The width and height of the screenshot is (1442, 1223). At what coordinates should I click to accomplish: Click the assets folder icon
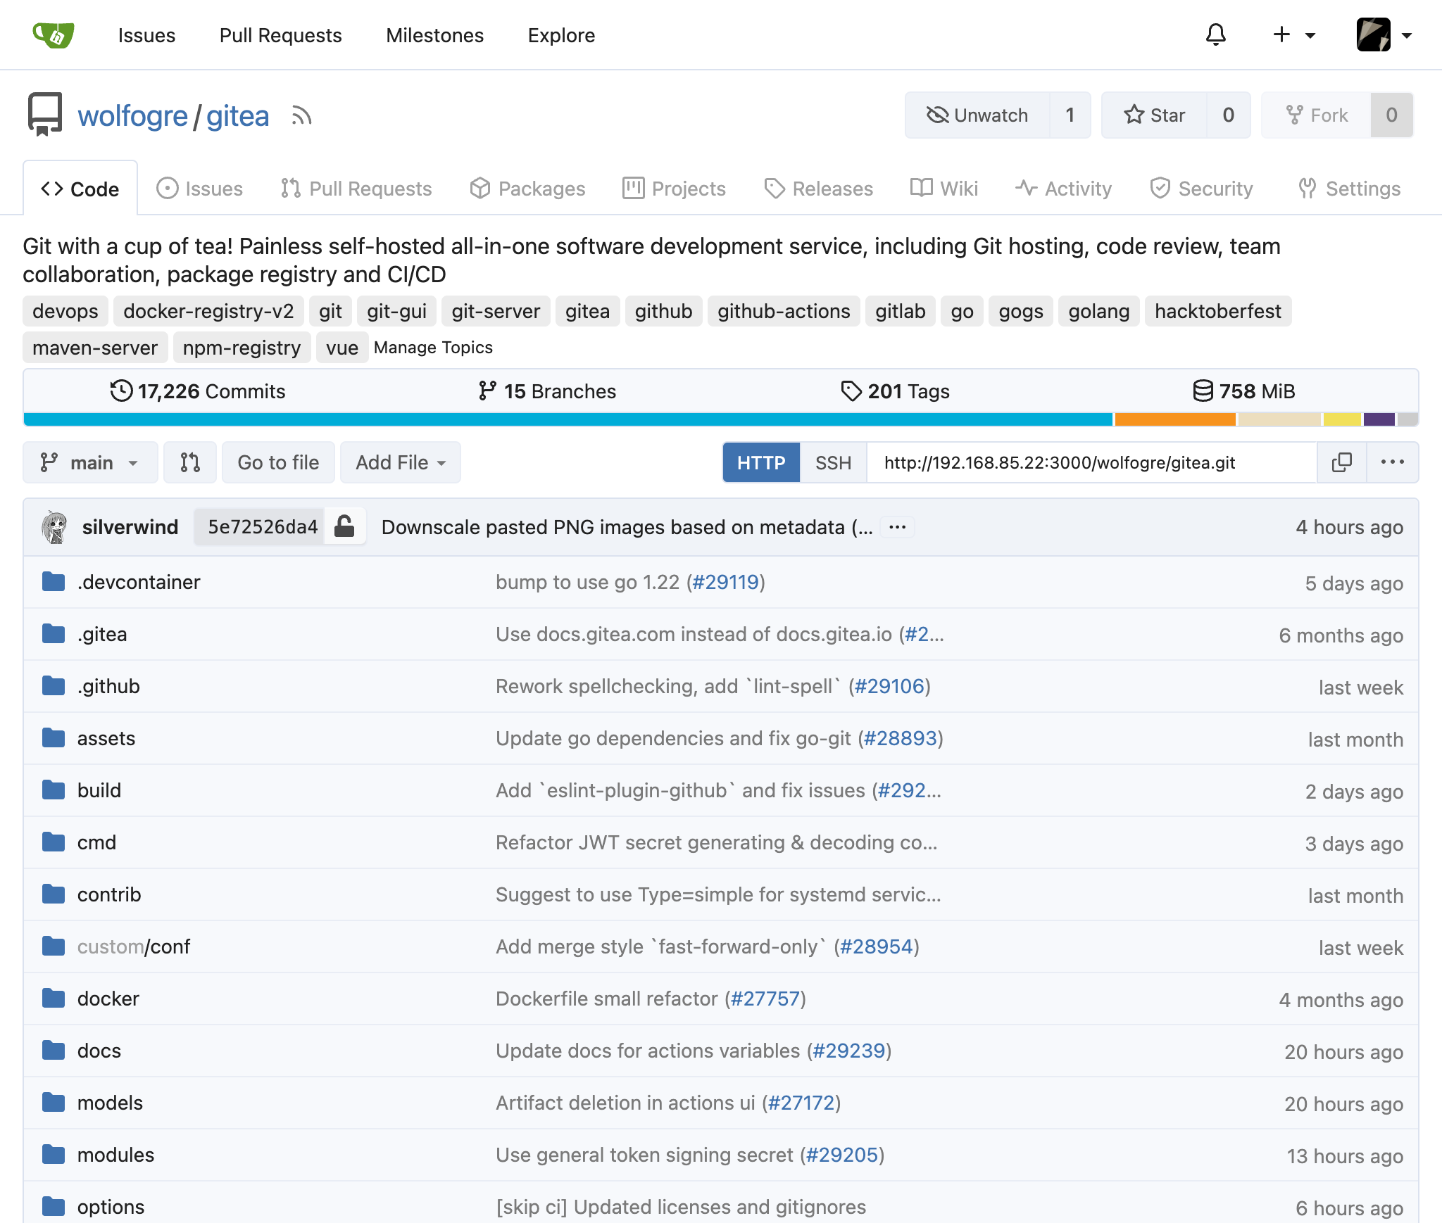[x=54, y=738]
